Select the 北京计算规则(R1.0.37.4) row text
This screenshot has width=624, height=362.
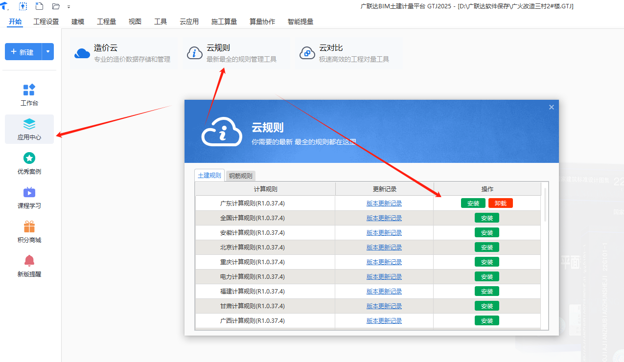pyautogui.click(x=253, y=248)
